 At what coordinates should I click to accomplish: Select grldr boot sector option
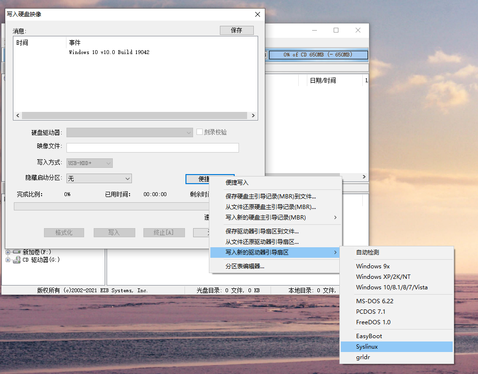pyautogui.click(x=397, y=357)
